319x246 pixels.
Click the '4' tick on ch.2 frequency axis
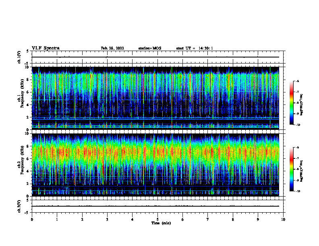point(28,171)
